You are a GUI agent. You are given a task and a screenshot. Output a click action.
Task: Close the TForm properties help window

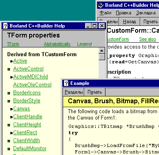tap(102, 26)
